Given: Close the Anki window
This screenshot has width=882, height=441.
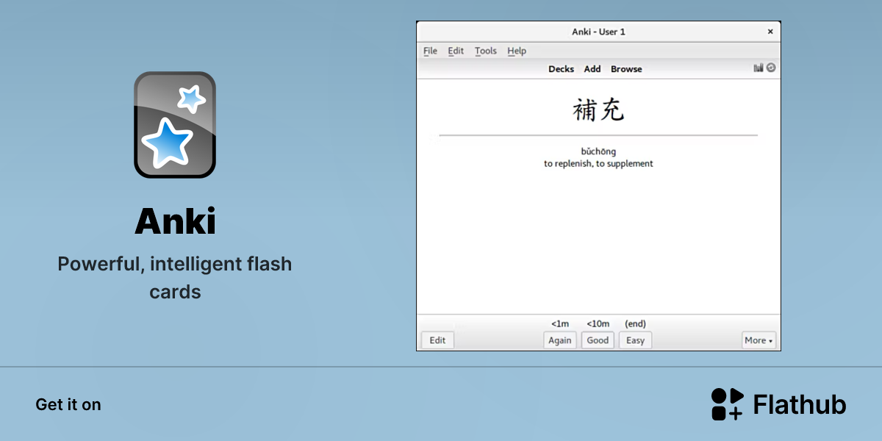Looking at the screenshot, I should pyautogui.click(x=770, y=32).
